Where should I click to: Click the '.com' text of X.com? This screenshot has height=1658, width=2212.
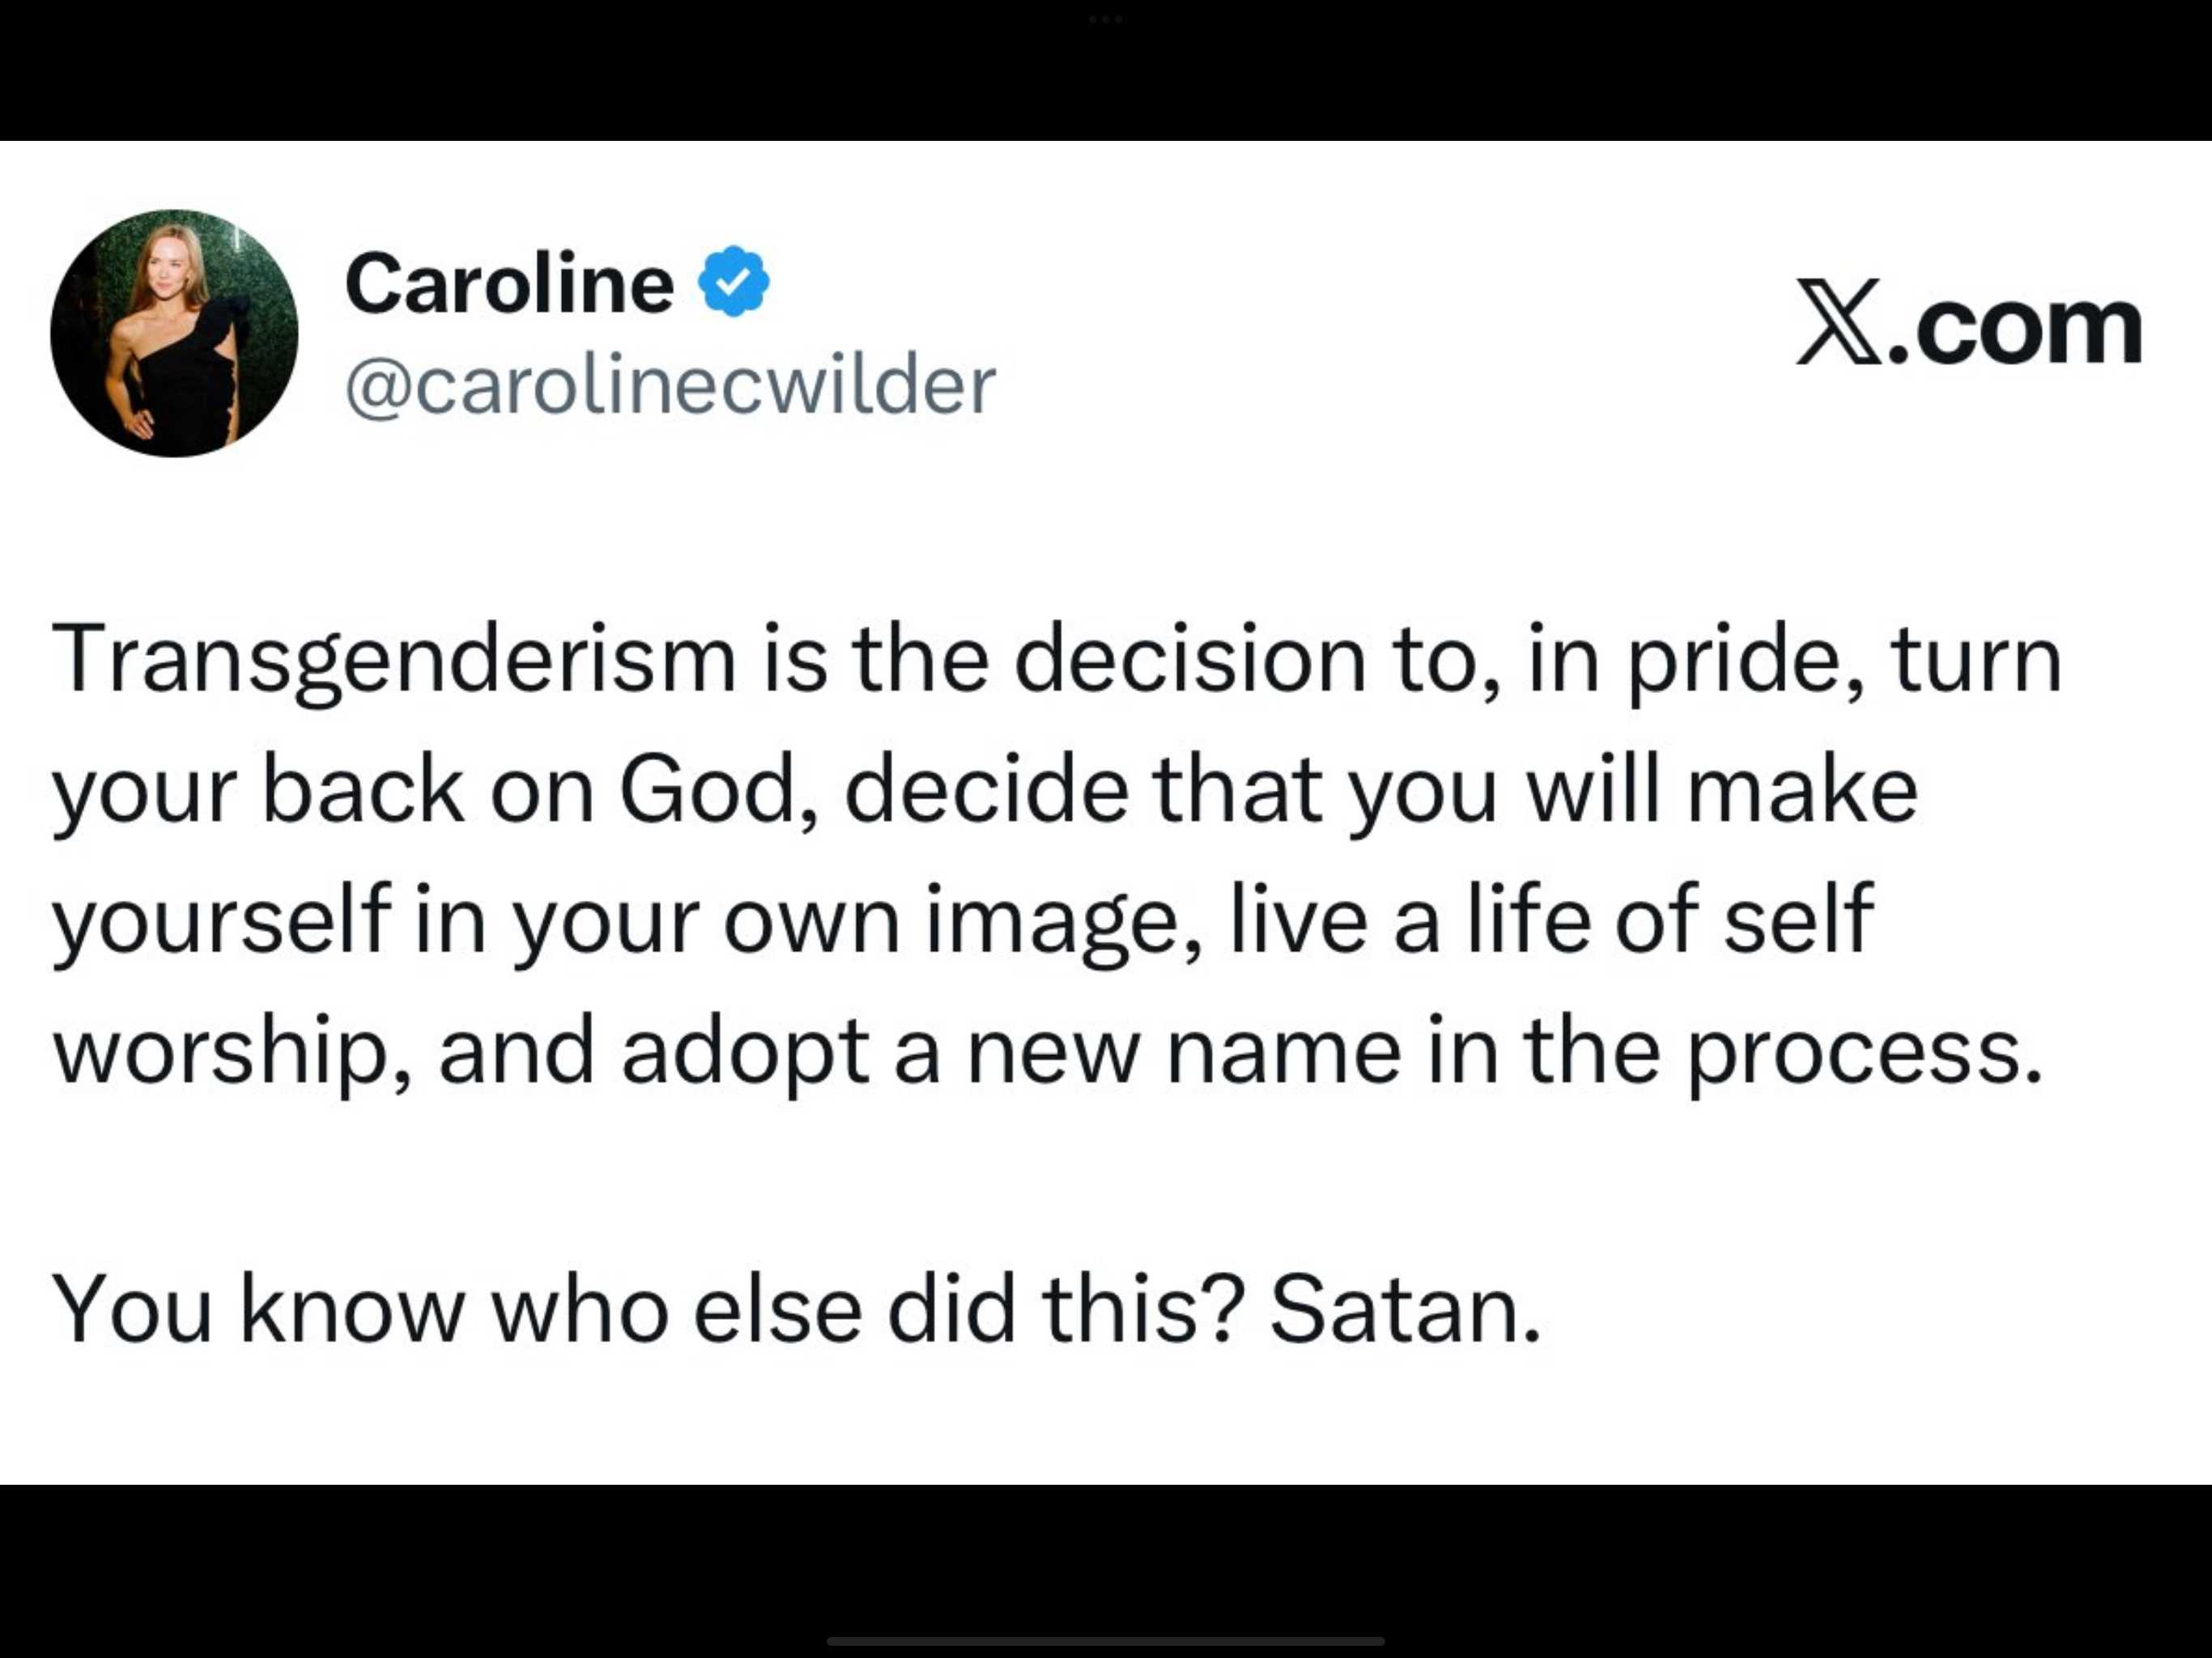pyautogui.click(x=2017, y=330)
